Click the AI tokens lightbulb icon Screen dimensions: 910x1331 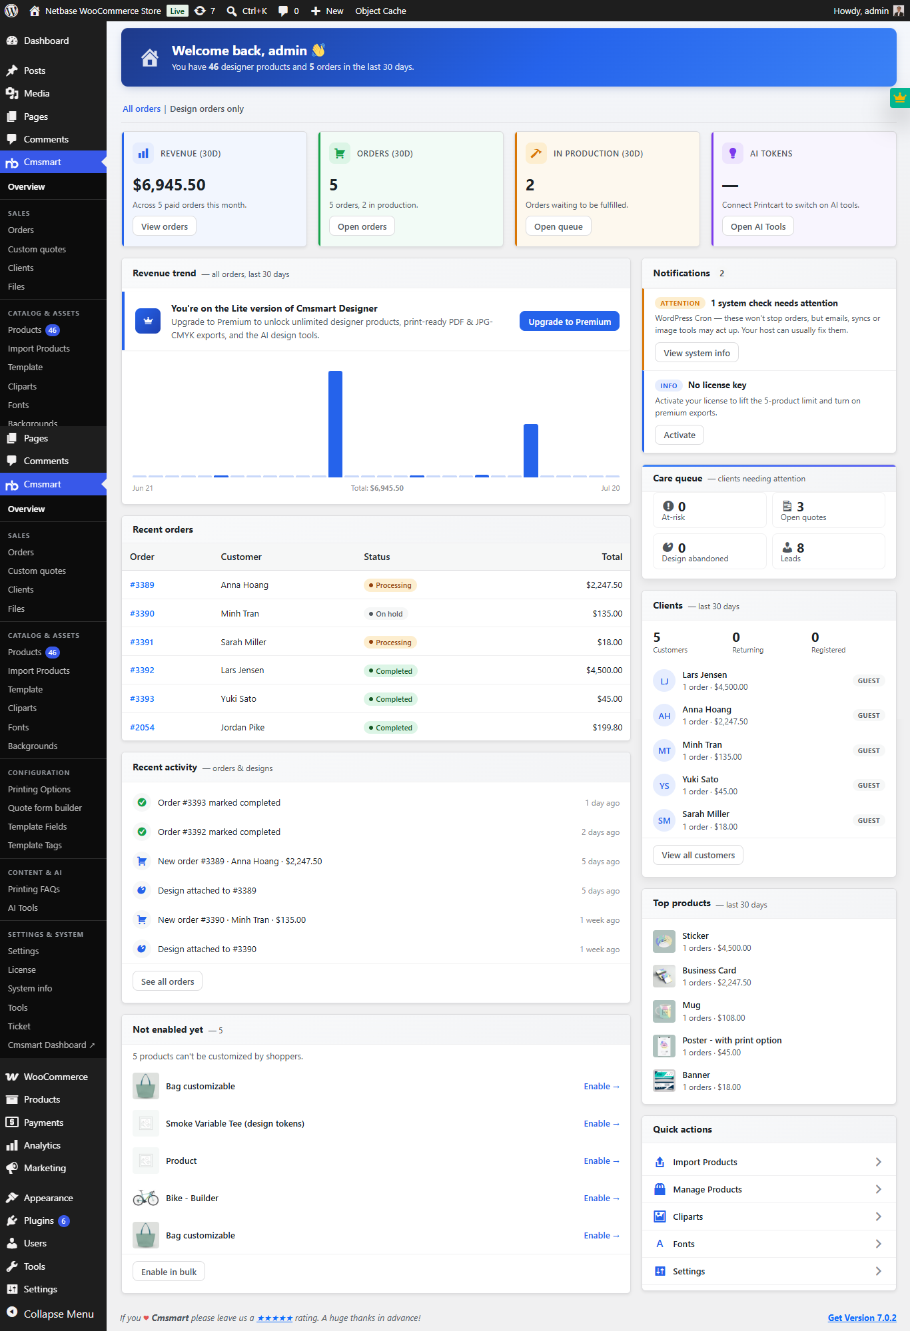coord(733,153)
